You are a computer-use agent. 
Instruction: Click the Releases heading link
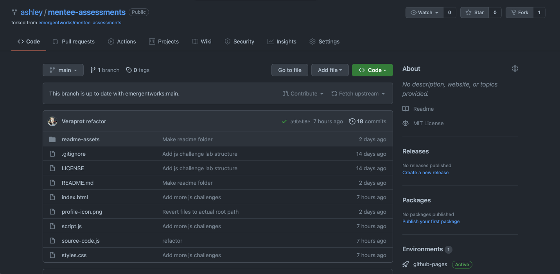(416, 151)
